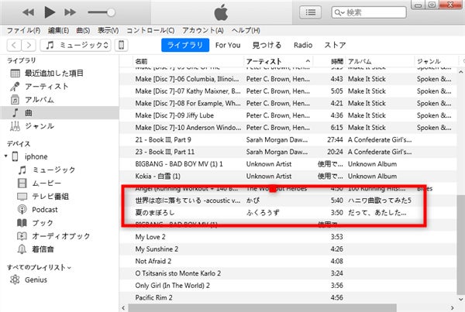The width and height of the screenshot is (465, 312).
Task: Click the open book icon for ブック
Action: (x=22, y=223)
